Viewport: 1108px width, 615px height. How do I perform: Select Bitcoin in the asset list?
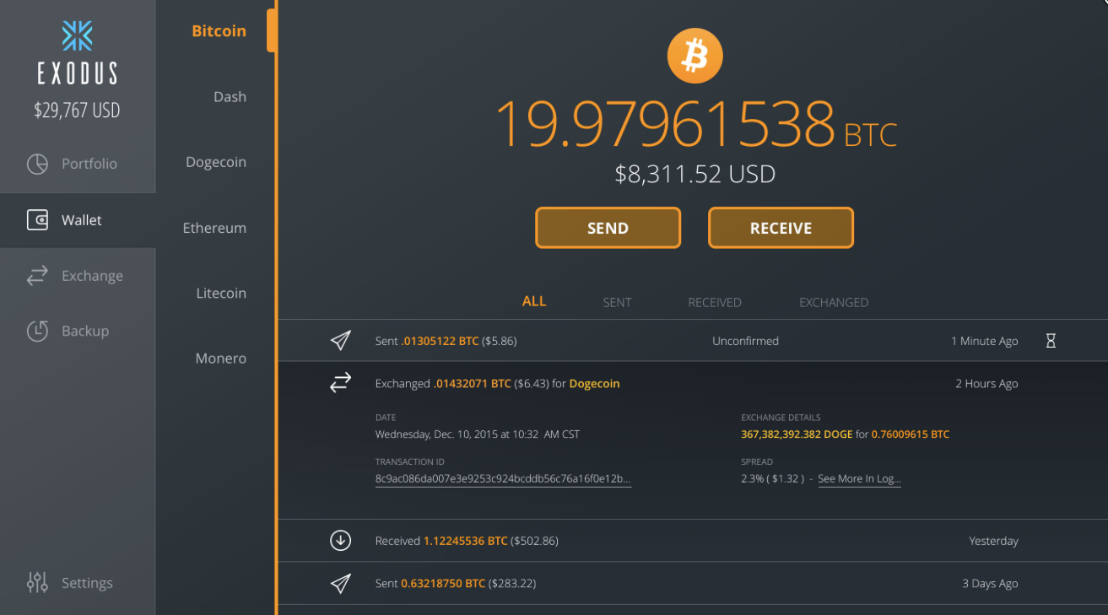coord(219,31)
